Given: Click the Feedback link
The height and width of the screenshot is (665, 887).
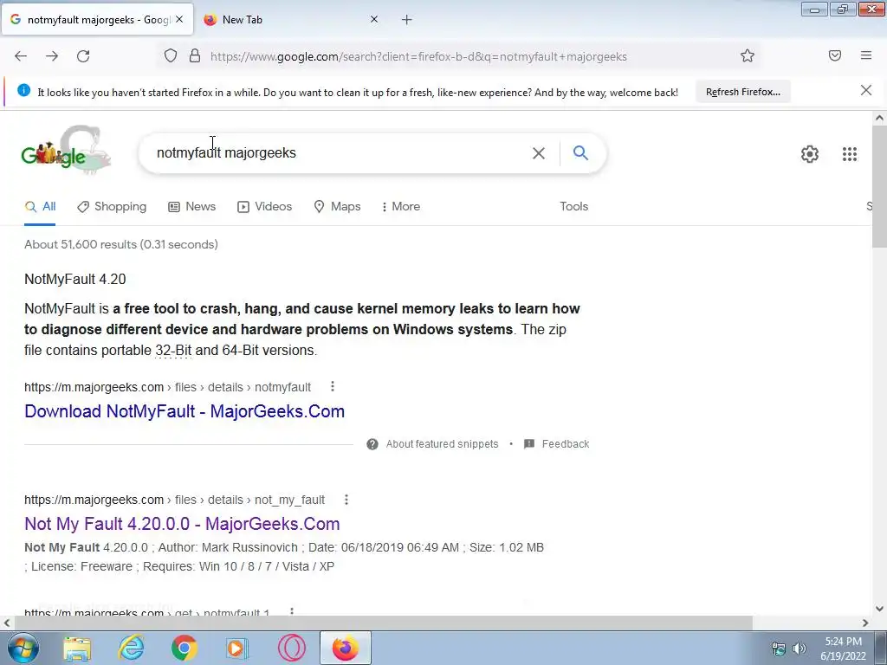Looking at the screenshot, I should [x=565, y=444].
